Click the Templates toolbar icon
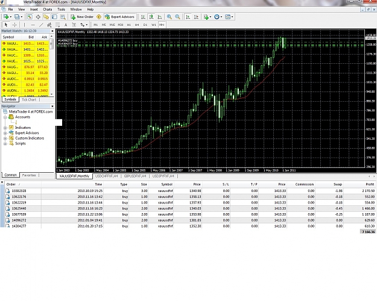This screenshot has width=377, height=301. tap(227, 17)
